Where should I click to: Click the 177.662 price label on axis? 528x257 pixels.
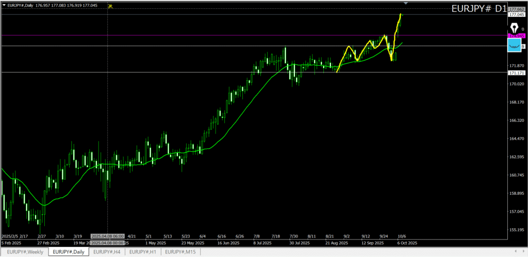[516, 9]
